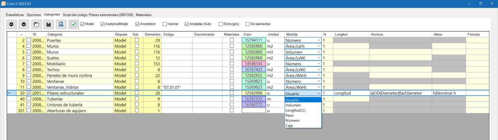Choose Usuario in the open dropdown list
The image size is (498, 140).
pyautogui.click(x=303, y=100)
